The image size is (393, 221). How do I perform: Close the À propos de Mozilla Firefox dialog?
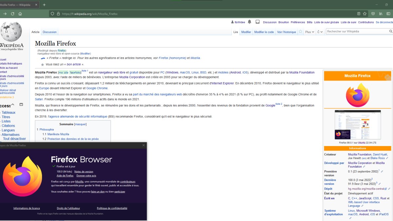[x=143, y=145]
